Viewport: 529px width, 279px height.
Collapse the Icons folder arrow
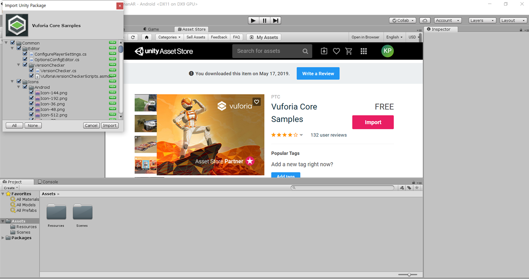(x=12, y=82)
